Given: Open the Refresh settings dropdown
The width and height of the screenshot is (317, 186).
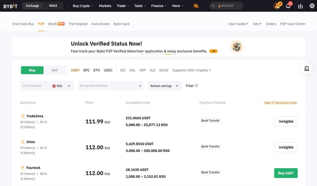Looking at the screenshot, I should click(x=164, y=86).
